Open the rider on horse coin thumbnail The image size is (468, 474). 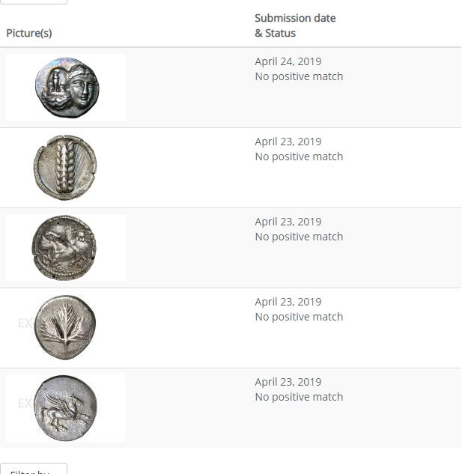[x=66, y=248]
